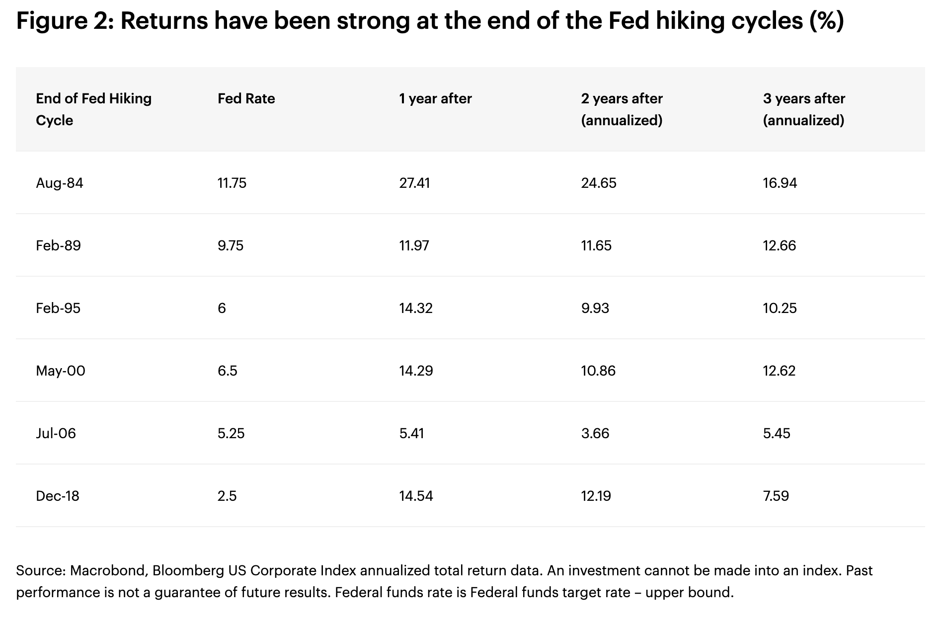
Task: Click the '3 years after (annualized)' header
Action: tap(803, 109)
